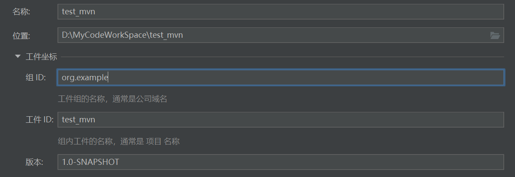Image resolution: width=515 pixels, height=177 pixels.
Task: Collapse the 工件坐标 section arrow
Action: pos(17,56)
